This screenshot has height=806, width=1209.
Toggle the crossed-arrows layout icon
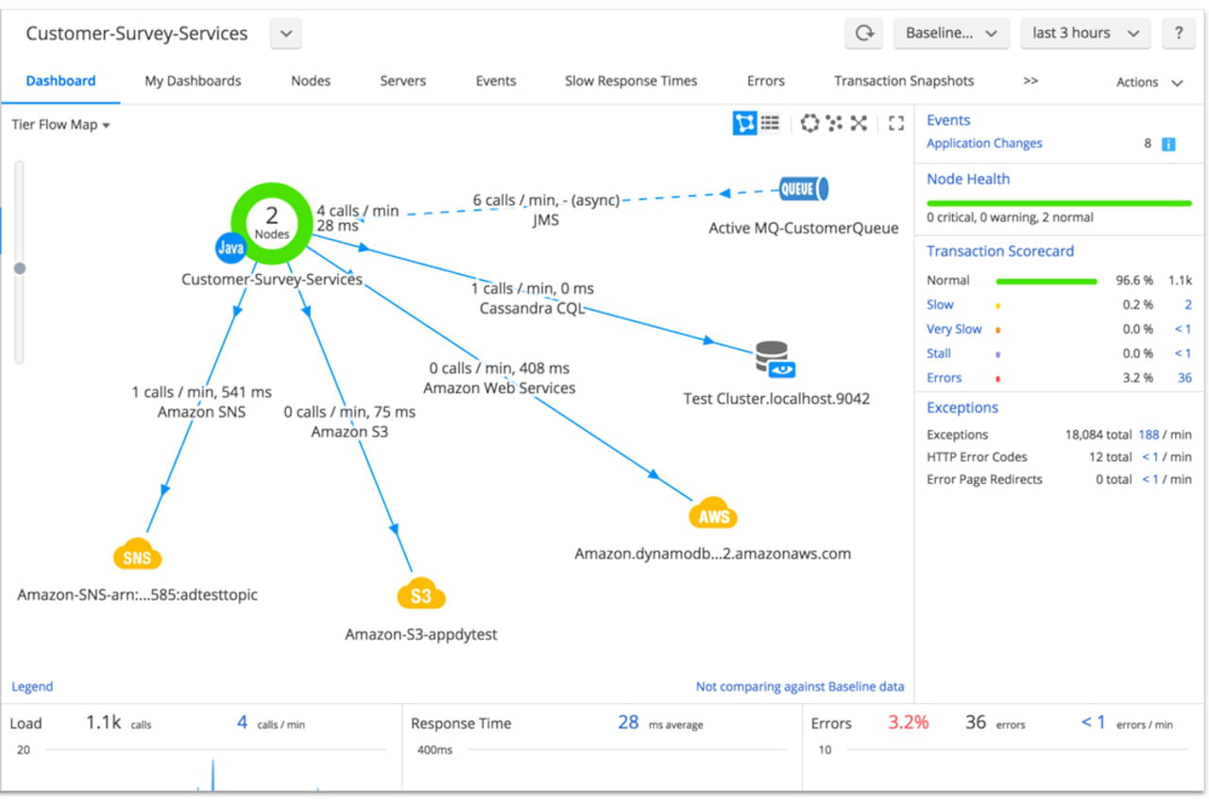tap(859, 123)
